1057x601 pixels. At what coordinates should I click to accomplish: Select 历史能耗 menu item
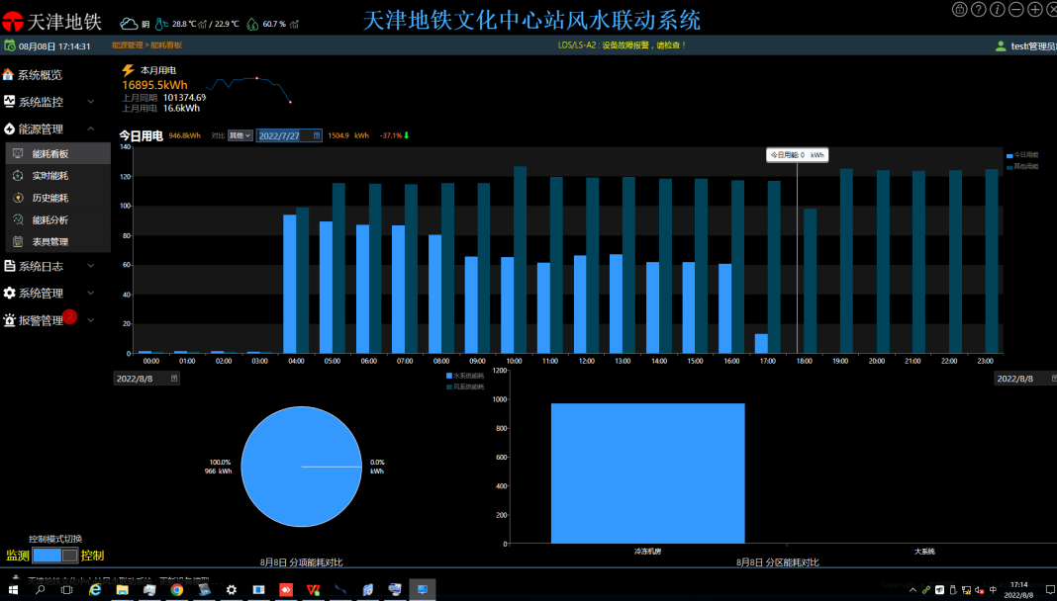coord(49,198)
